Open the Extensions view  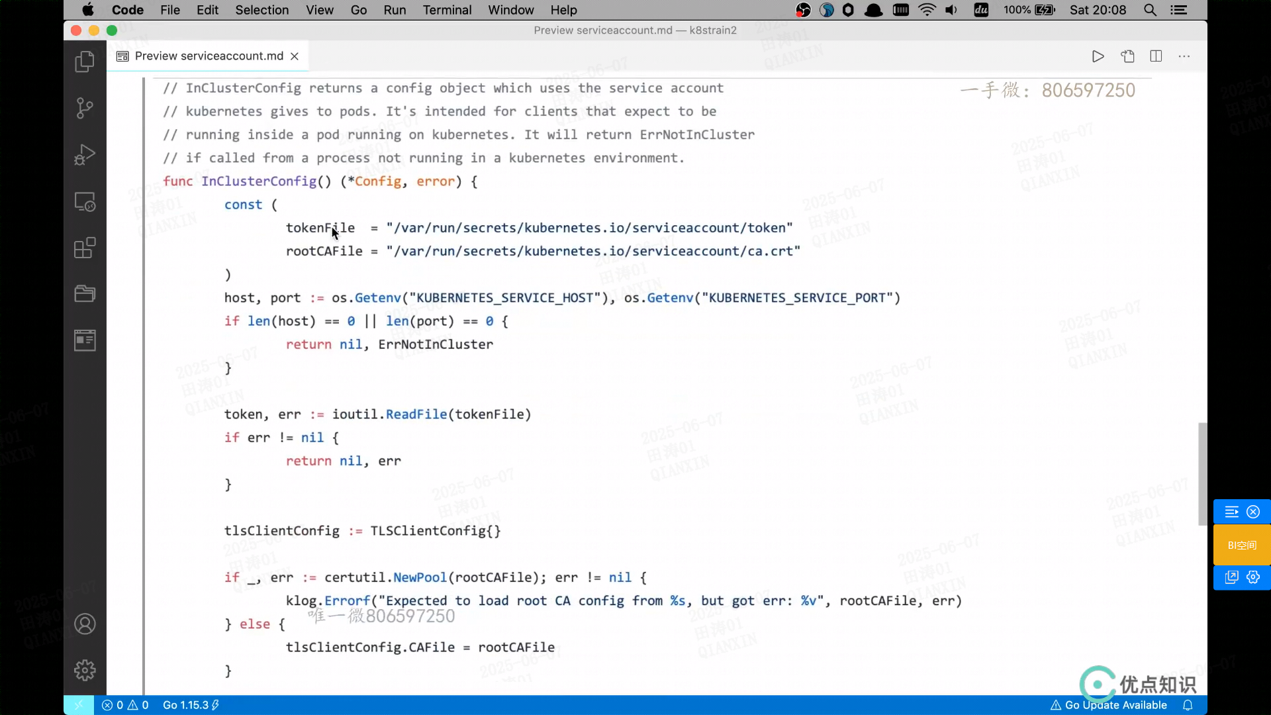pyautogui.click(x=85, y=248)
